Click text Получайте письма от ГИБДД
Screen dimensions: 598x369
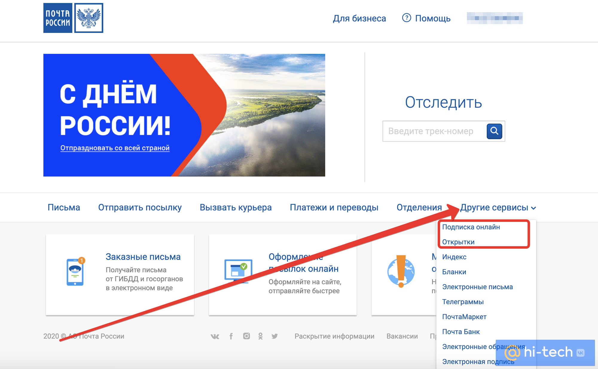[144, 279]
